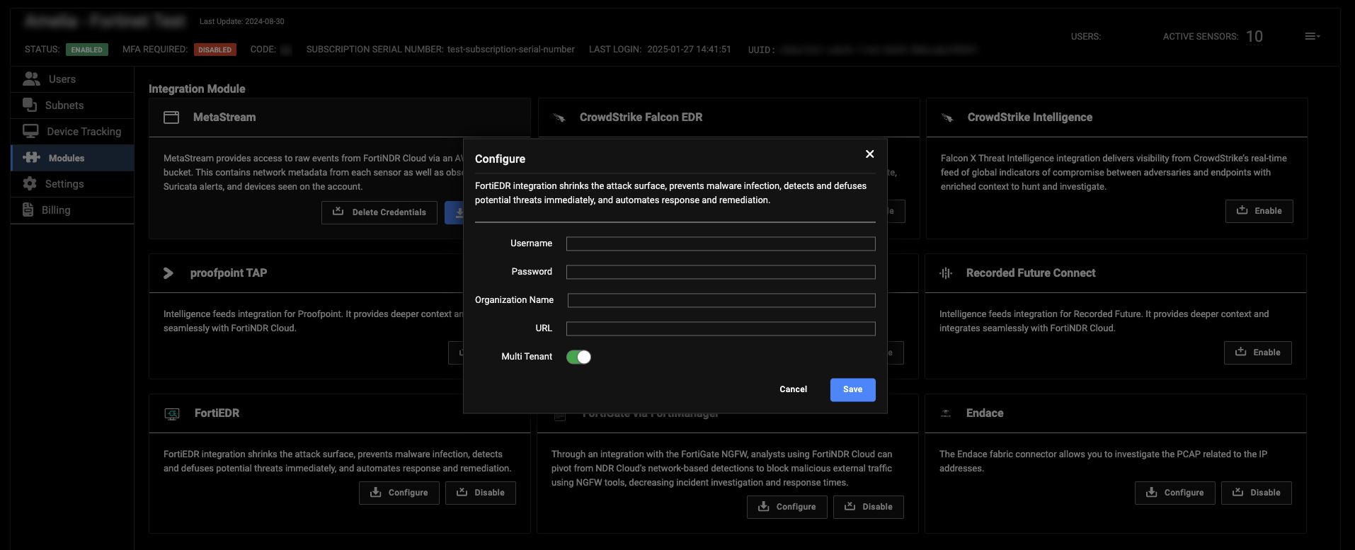Screen dimensions: 1355x550
Task: Click the Device Tracking monitor icon
Action: [x=30, y=131]
